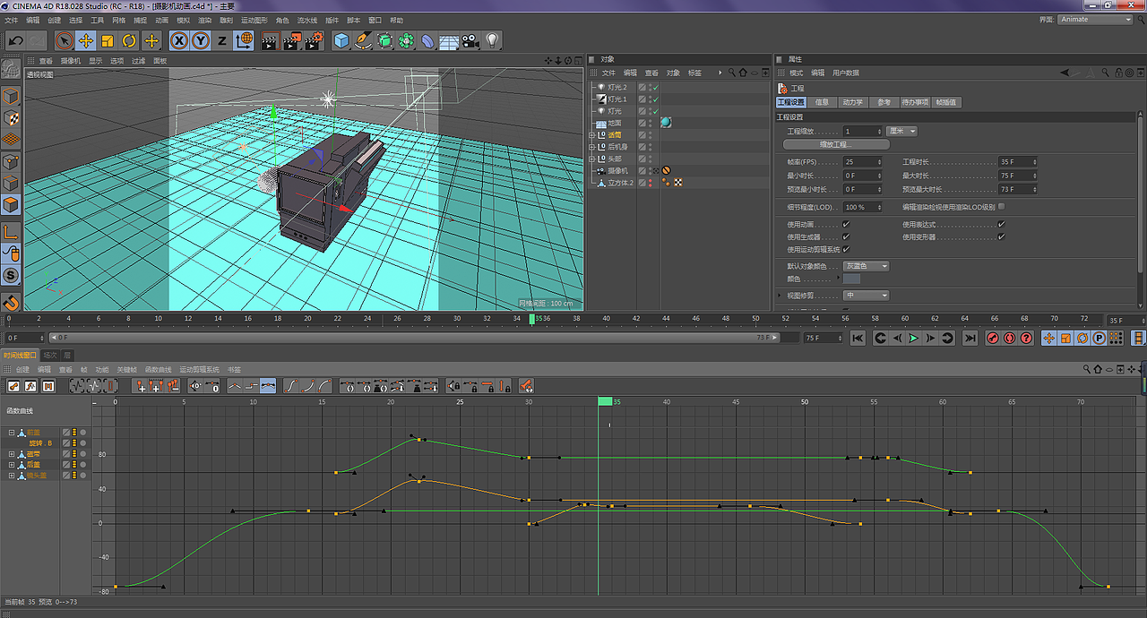The image size is (1147, 618).
Task: Add a Cube primitive object
Action: click(x=341, y=40)
